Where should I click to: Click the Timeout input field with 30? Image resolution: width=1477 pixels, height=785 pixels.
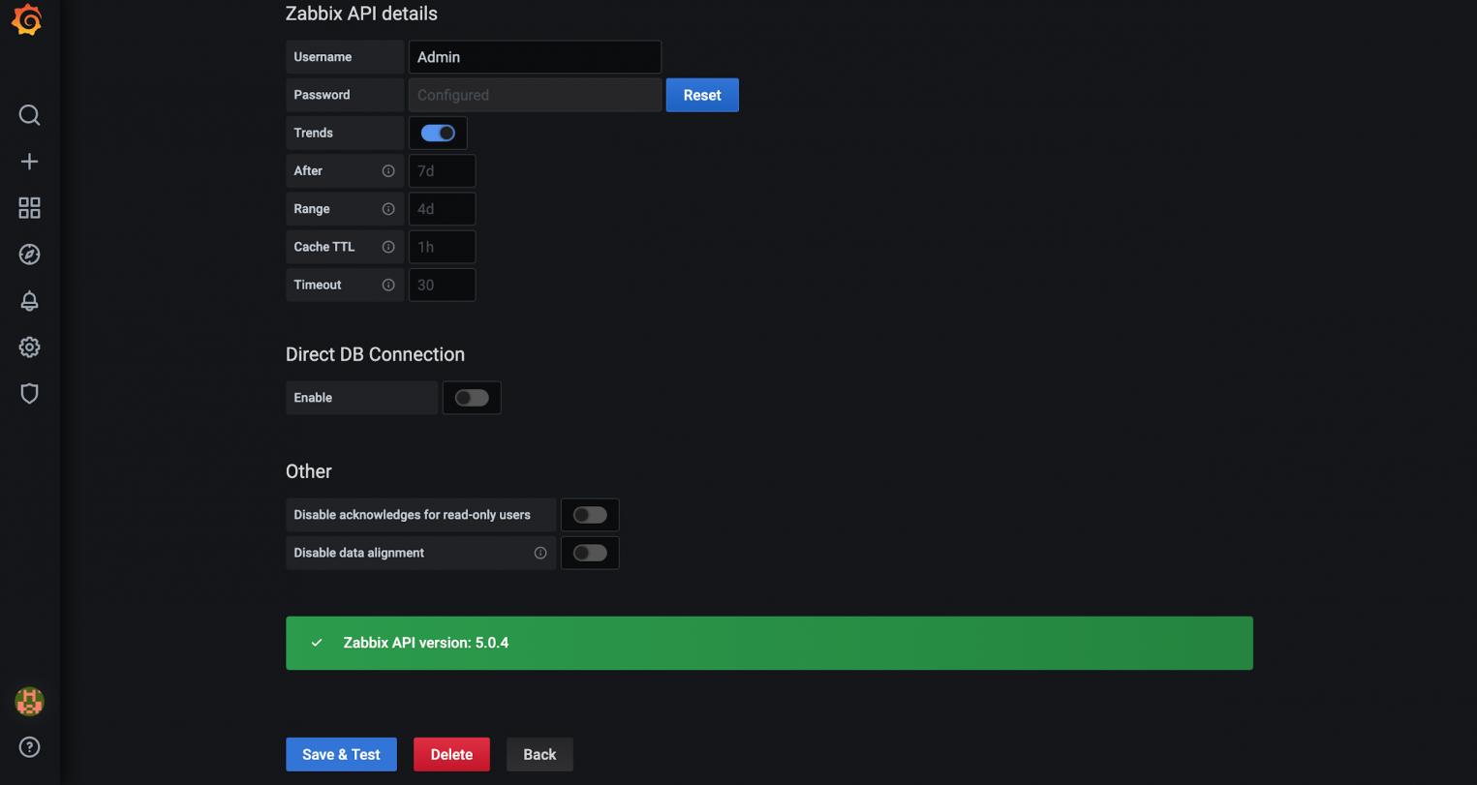tap(442, 285)
